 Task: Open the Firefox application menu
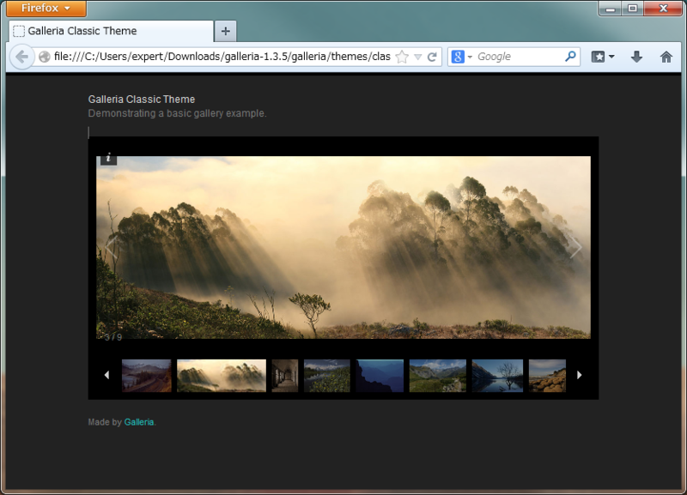(x=46, y=8)
